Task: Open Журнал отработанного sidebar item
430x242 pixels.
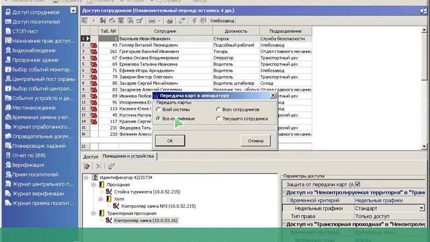Action: [x=40, y=127]
